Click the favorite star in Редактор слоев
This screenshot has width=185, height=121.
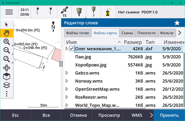coord(177,23)
